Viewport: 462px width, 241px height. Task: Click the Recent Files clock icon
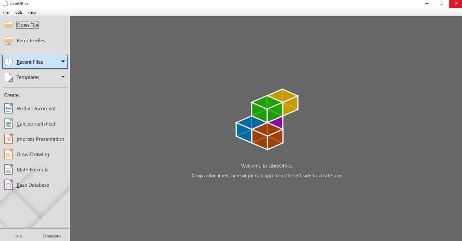click(x=8, y=62)
